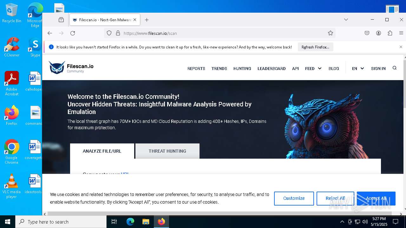Open the LEADERBOARD page

pos(272,68)
